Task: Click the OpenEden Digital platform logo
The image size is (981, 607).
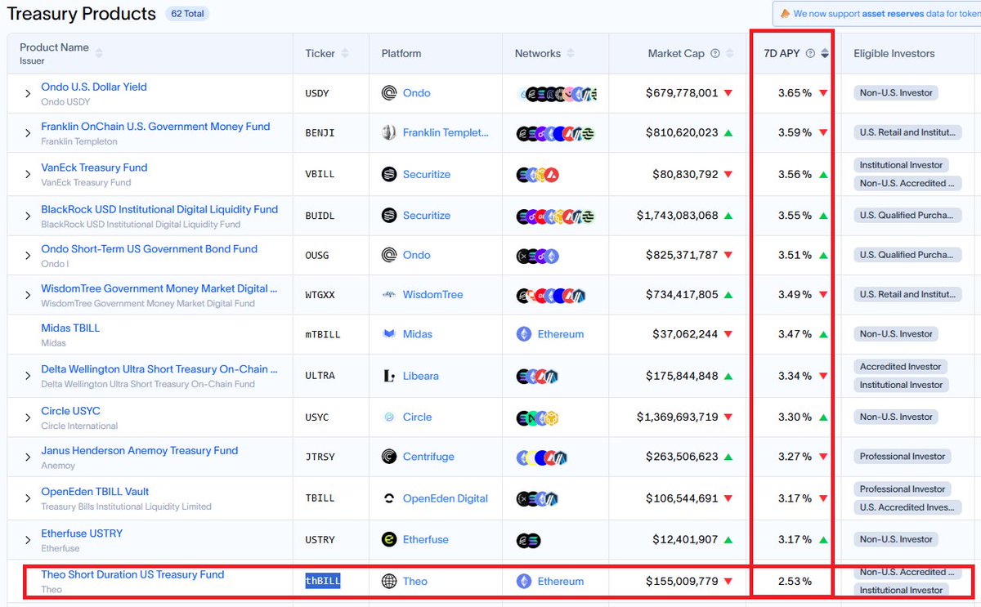Action: click(x=389, y=498)
